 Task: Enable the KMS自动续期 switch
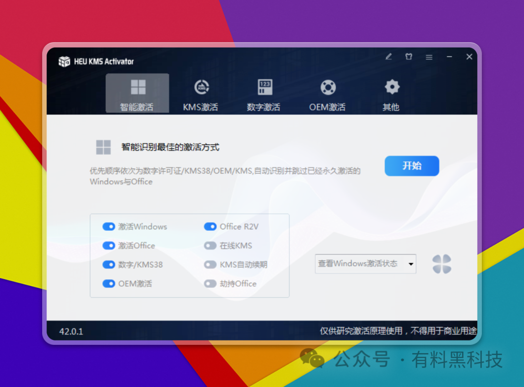click(210, 265)
